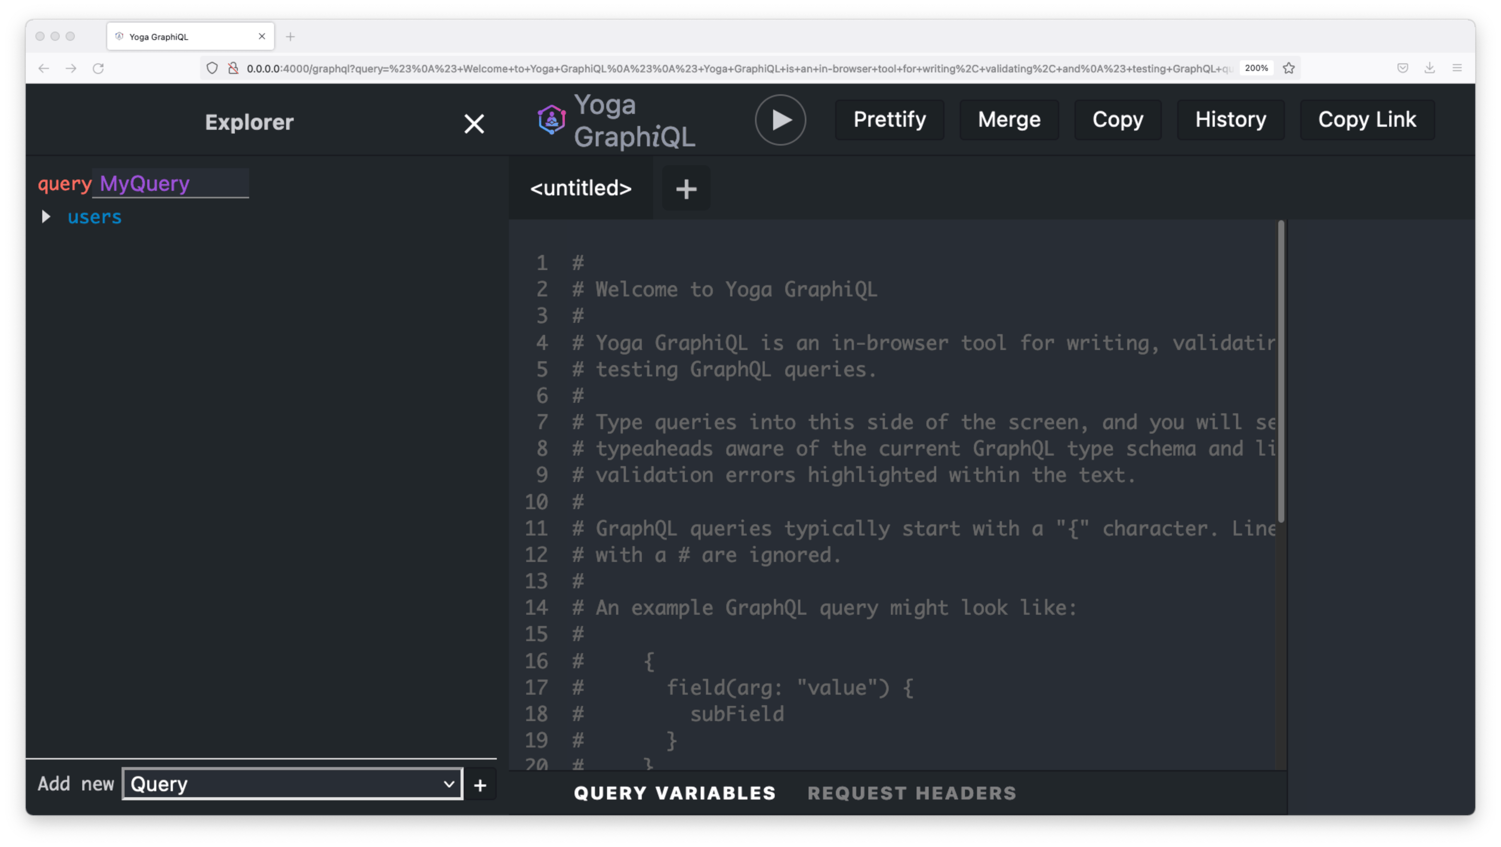Screen dimensions: 1501x847
Task: Bookmark this page with the star icon
Action: (x=1289, y=68)
